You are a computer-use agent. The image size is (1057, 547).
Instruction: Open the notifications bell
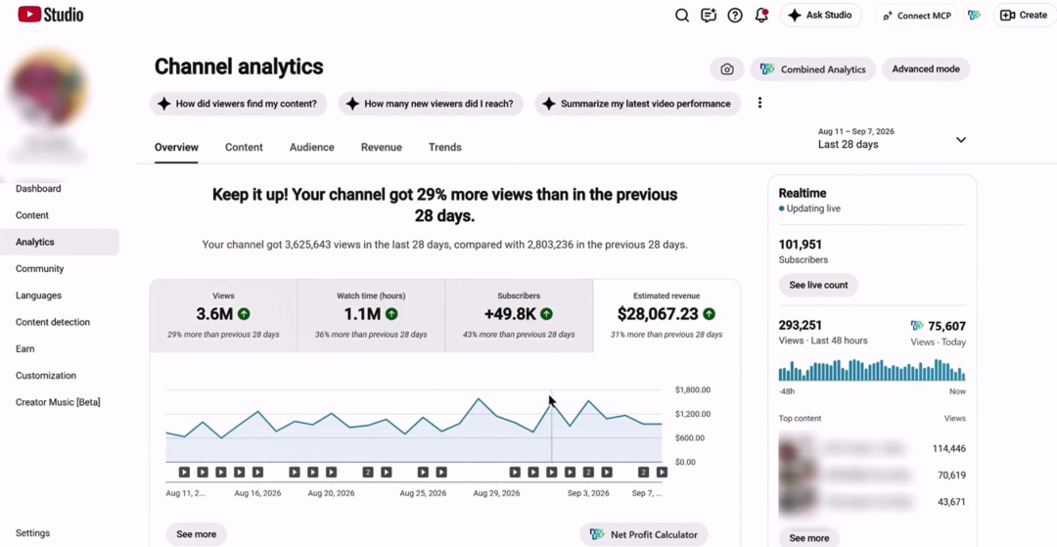coord(761,15)
